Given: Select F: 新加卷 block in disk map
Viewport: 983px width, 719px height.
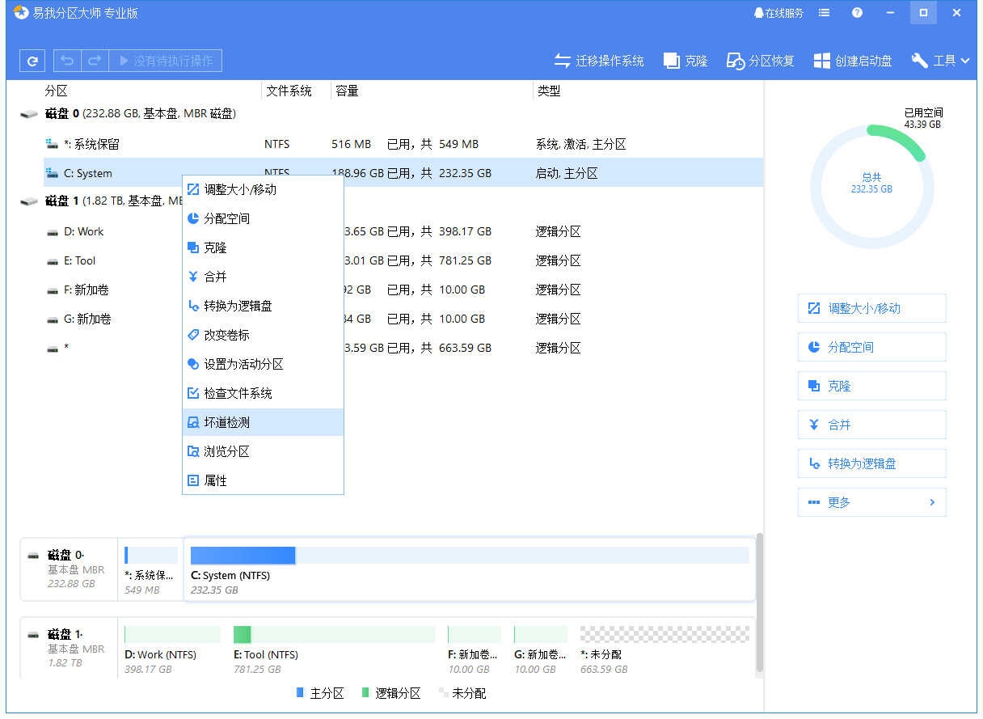Looking at the screenshot, I should (x=475, y=649).
